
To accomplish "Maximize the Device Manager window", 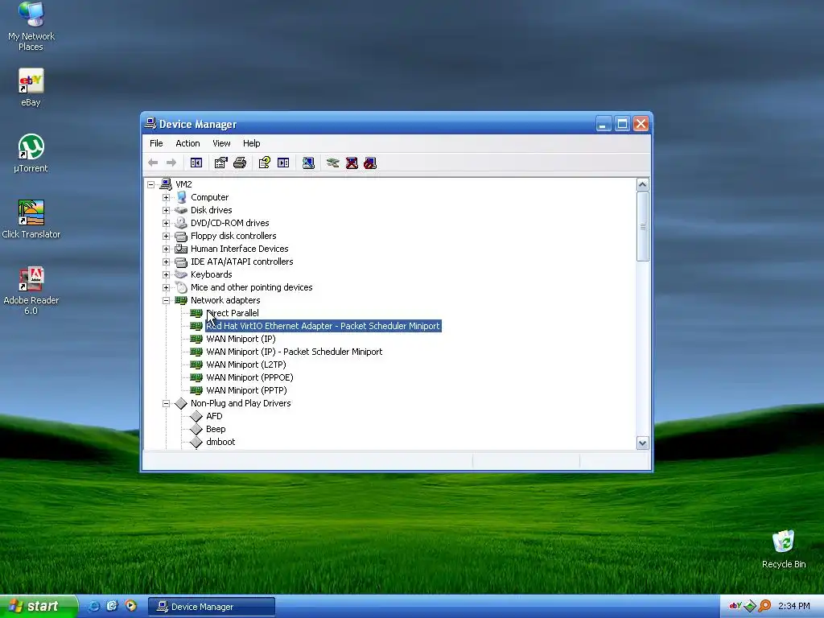I will (x=622, y=124).
